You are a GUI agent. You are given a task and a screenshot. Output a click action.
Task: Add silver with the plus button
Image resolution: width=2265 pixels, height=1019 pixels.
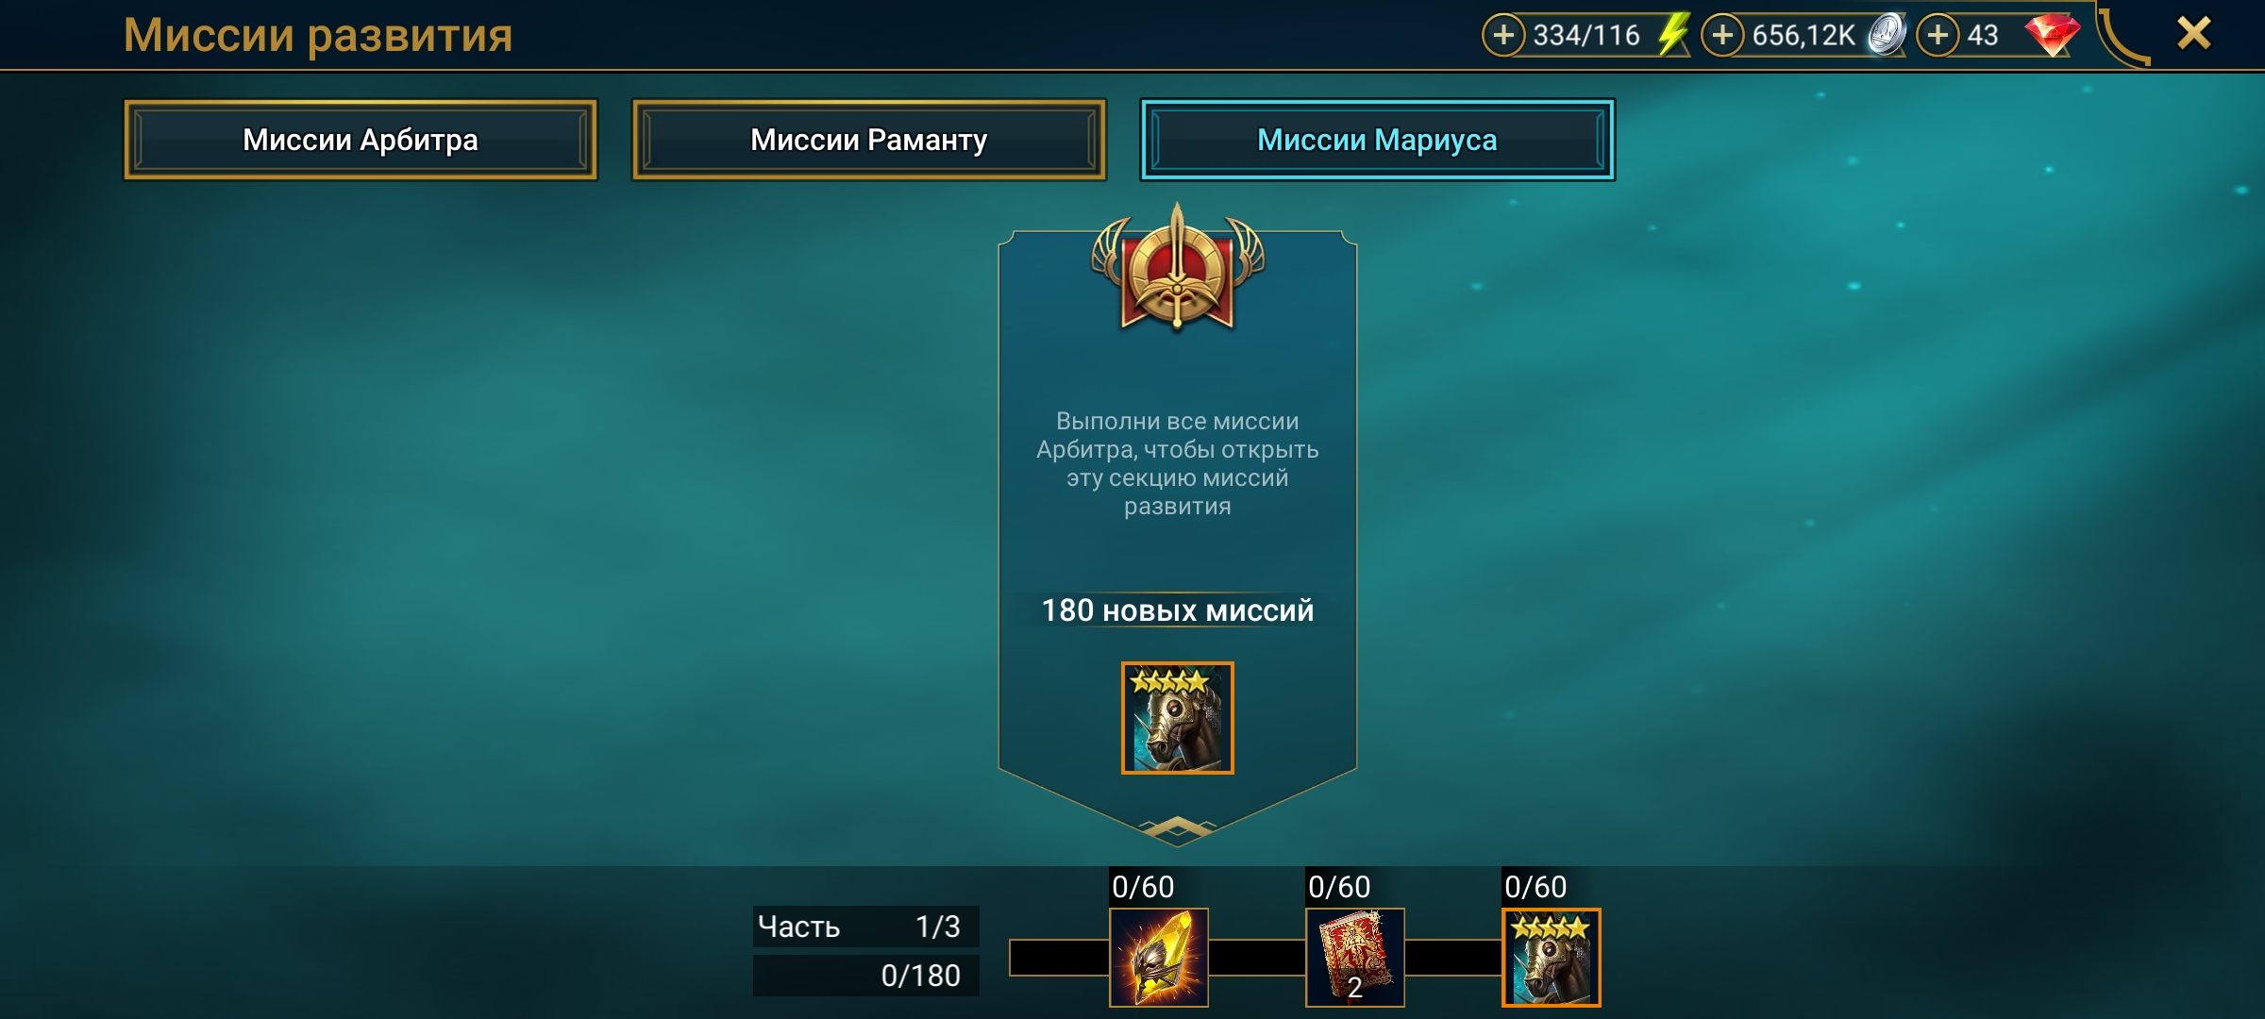point(1722,36)
